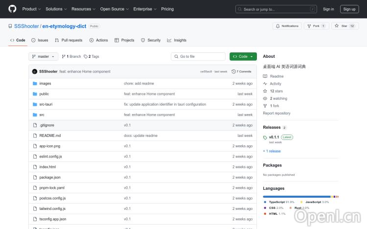Click the tag icon beside v0.1.1 release
The width and height of the screenshot is (367, 229).
265,137
